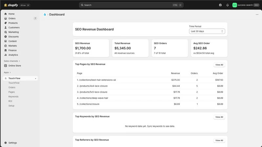Click the Sidekick icon beside the bell
This screenshot has width=262, height=147.
[x=220, y=5]
